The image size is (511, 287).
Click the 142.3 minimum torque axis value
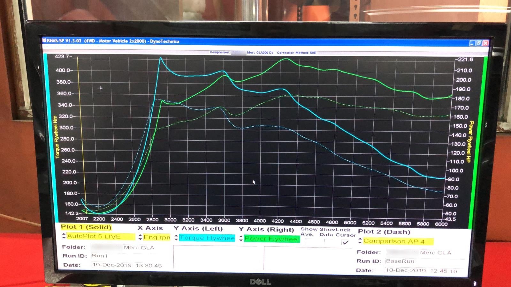(72, 213)
